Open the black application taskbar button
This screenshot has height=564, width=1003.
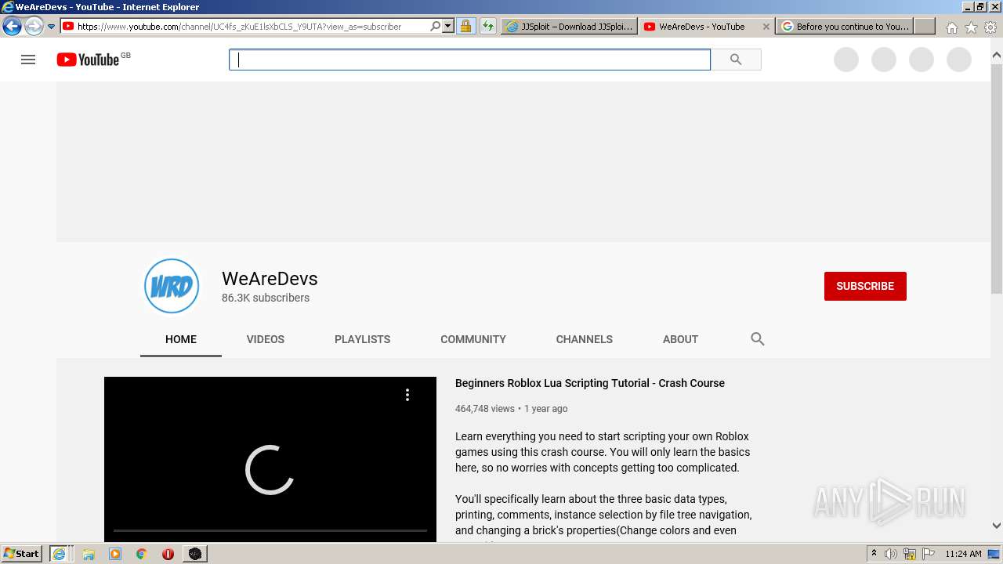194,554
